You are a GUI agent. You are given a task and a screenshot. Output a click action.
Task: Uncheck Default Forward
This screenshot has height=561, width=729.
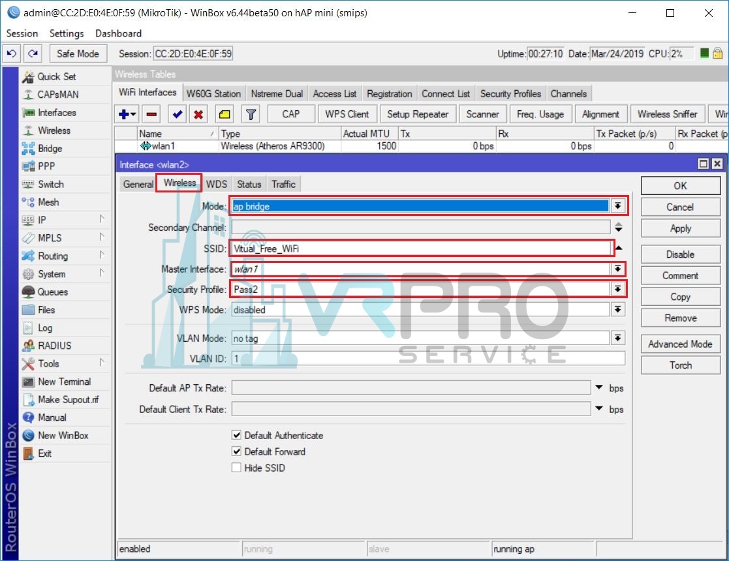pos(236,451)
